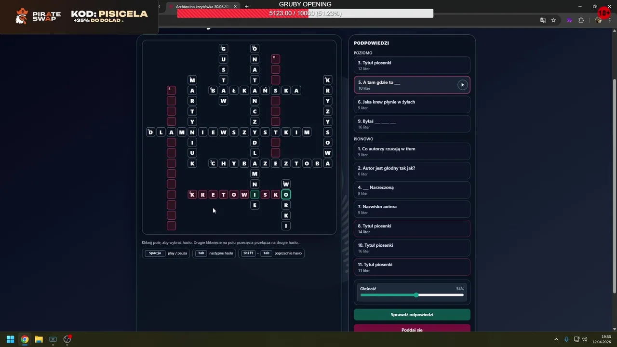Click 'Sprawdź odpowiedzi' button
617x347 pixels.
tap(412, 315)
